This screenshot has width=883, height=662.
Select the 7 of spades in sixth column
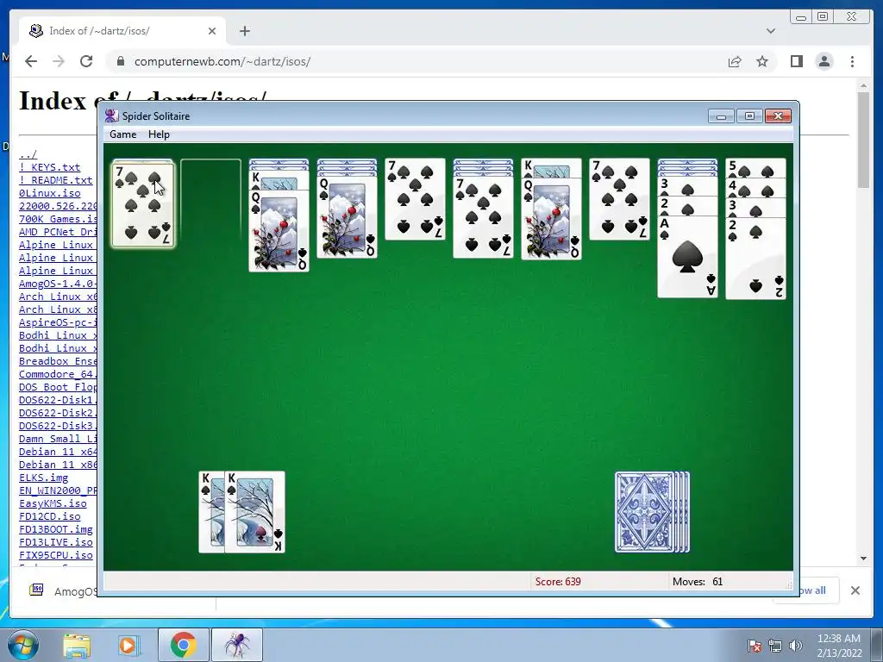(x=483, y=217)
